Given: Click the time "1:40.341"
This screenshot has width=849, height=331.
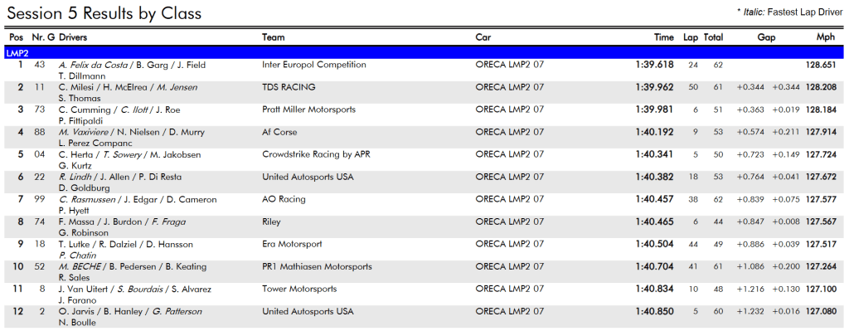Looking at the screenshot, I should coord(655,154).
